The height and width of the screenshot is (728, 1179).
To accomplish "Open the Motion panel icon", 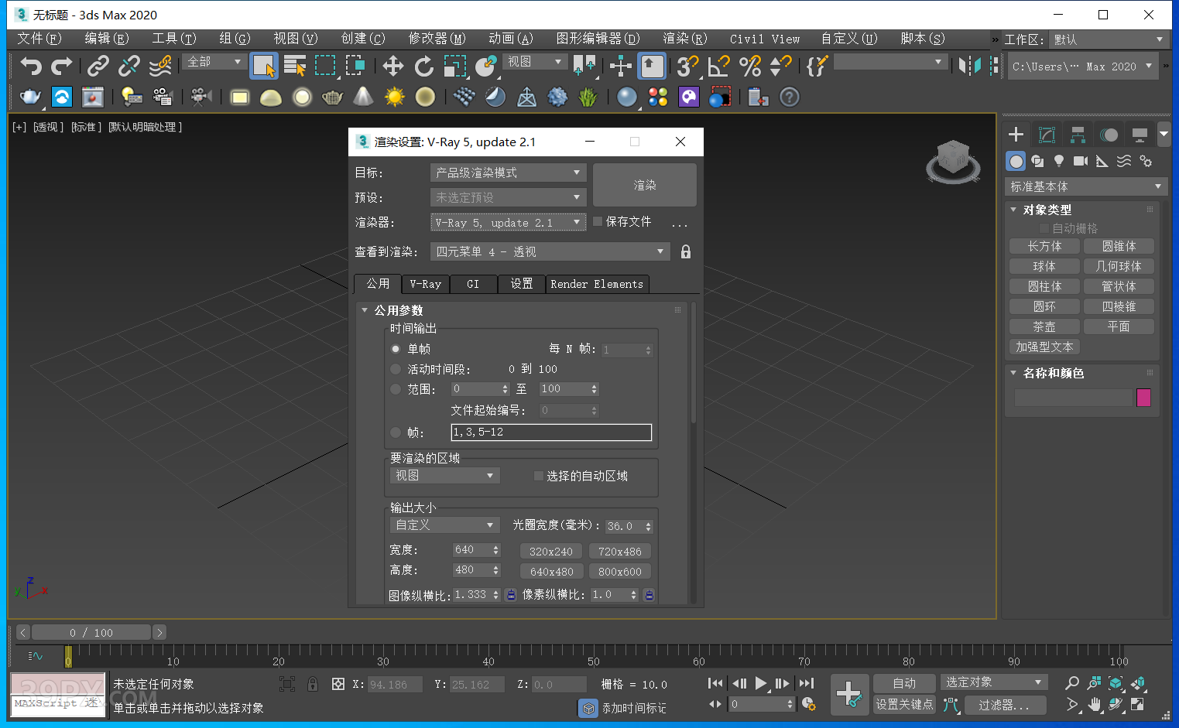I will (1109, 135).
